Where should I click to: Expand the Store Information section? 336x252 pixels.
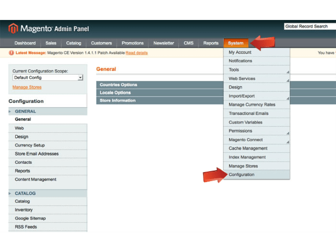coord(118,100)
